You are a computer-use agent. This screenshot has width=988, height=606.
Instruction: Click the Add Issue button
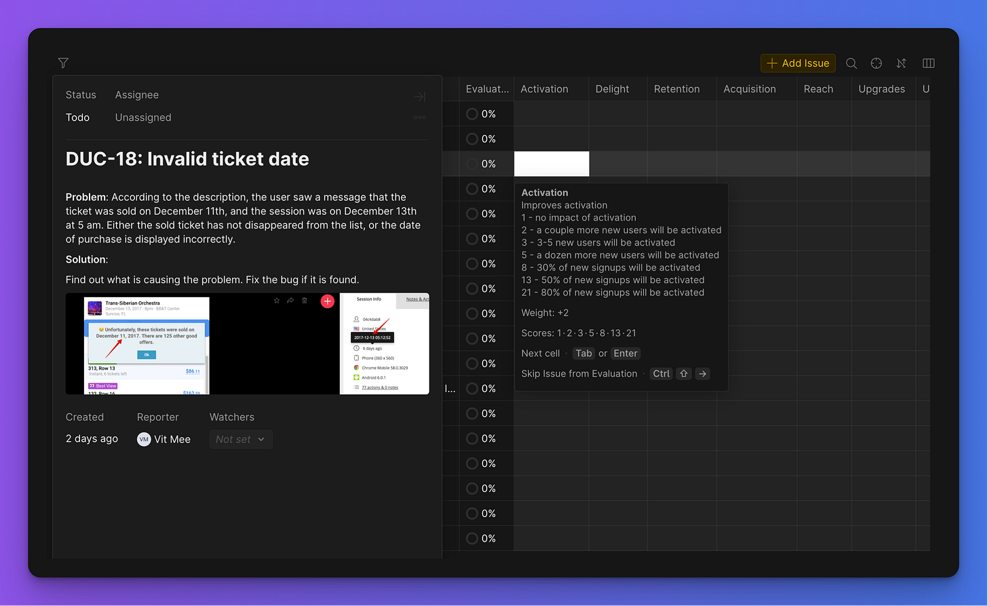click(798, 63)
